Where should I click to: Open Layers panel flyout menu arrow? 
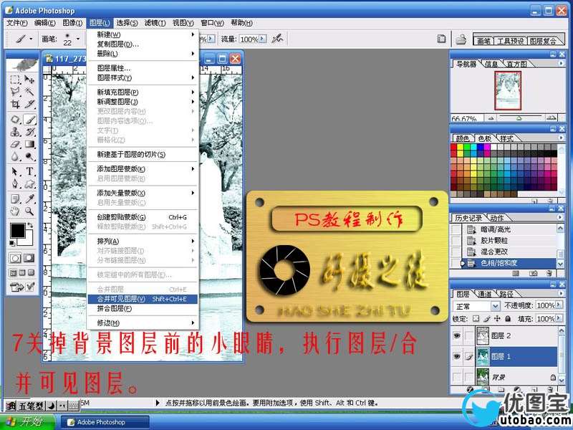[562, 293]
